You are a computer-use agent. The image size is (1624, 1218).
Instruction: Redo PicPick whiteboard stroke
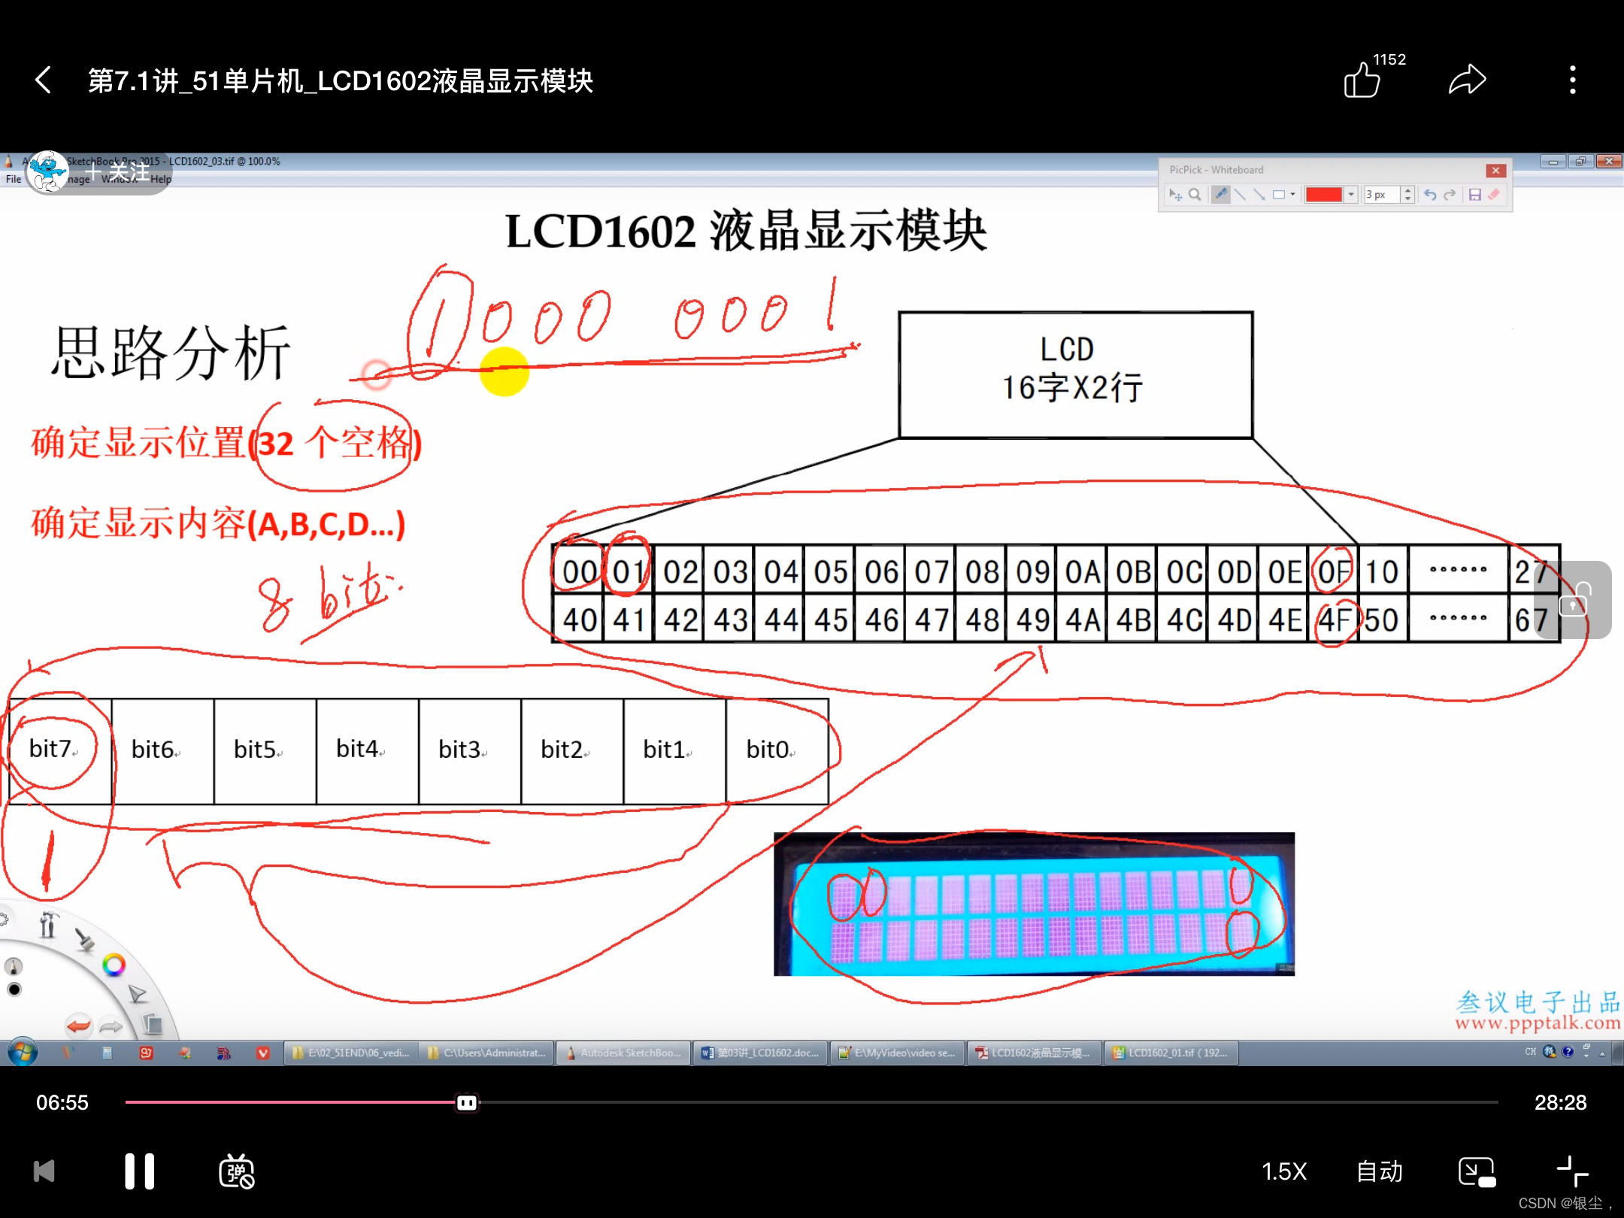[x=1450, y=195]
